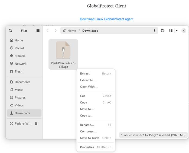Viewport: 189px width, 153px height.
Task: Expand the view options dropdown arrow
Action: [x=177, y=31]
